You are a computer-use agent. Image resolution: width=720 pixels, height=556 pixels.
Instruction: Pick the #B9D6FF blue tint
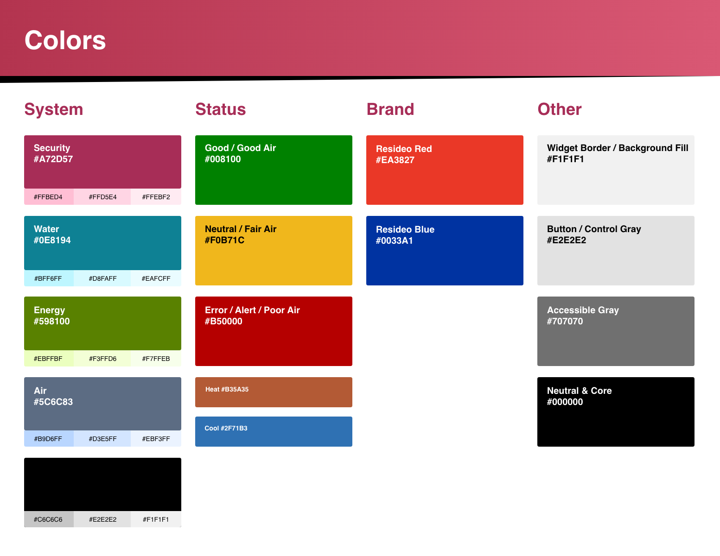tap(49, 439)
